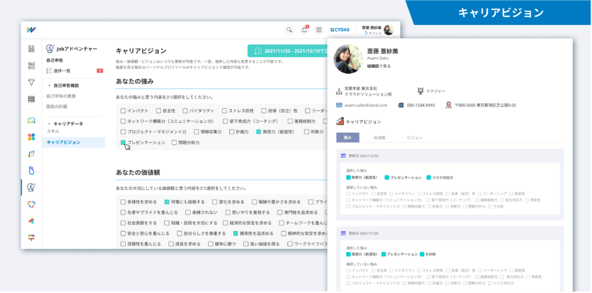Open the purple-red square arrow icon in rail

pyautogui.click(x=31, y=154)
